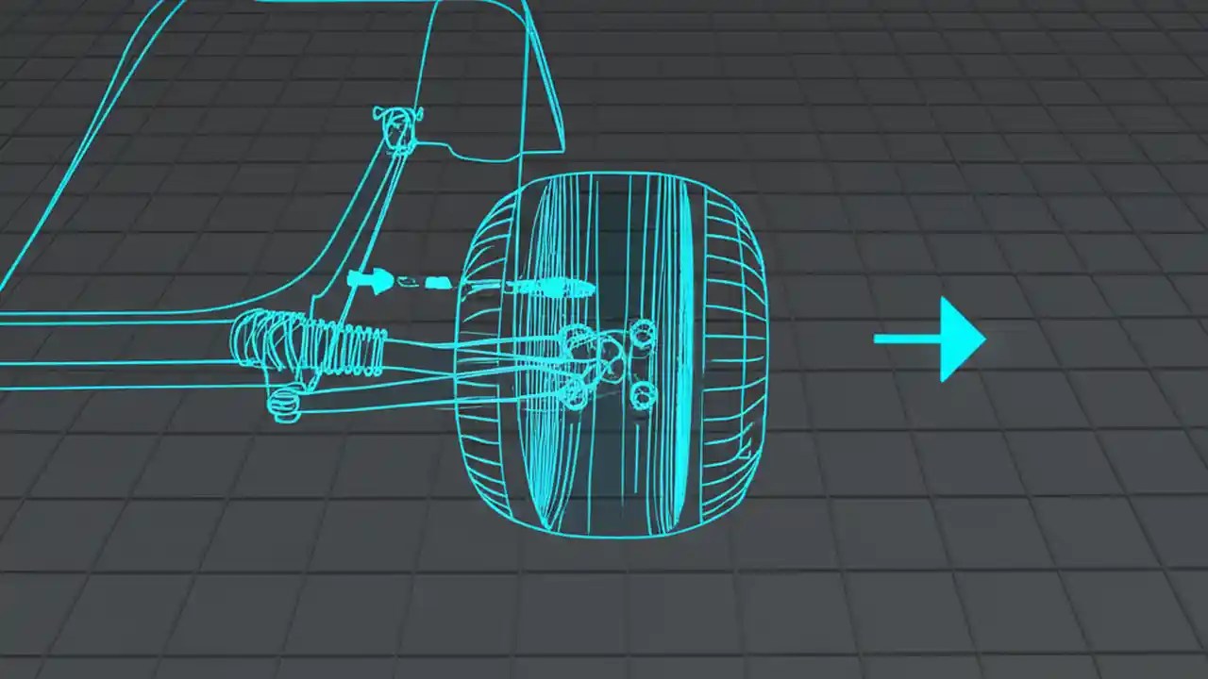Screen dimensions: 1208x679
Task: Select the upper suspension mount bracket
Action: tap(398, 127)
